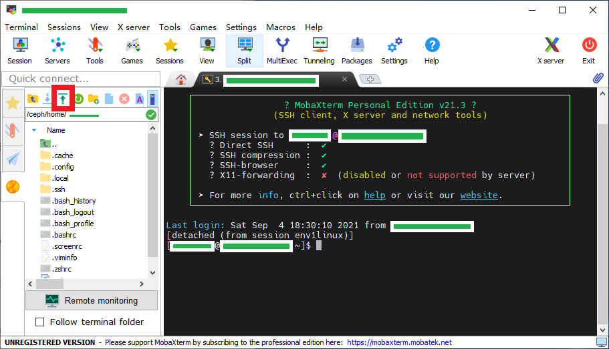The image size is (609, 349).
Task: Click the paperclip attach icon
Action: tap(598, 78)
